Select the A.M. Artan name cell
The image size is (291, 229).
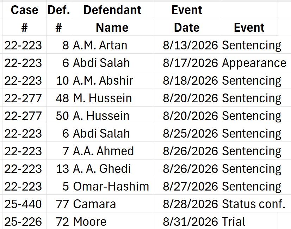coord(112,45)
